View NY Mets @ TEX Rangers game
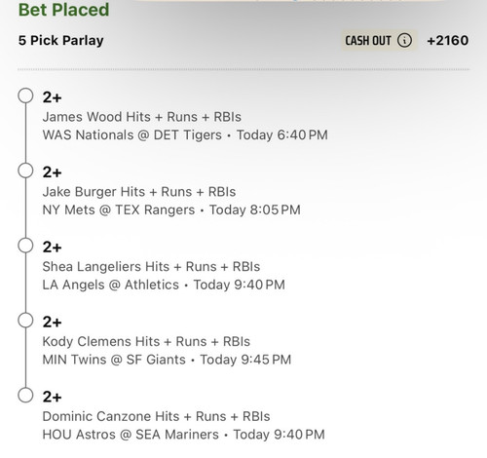 (x=119, y=210)
